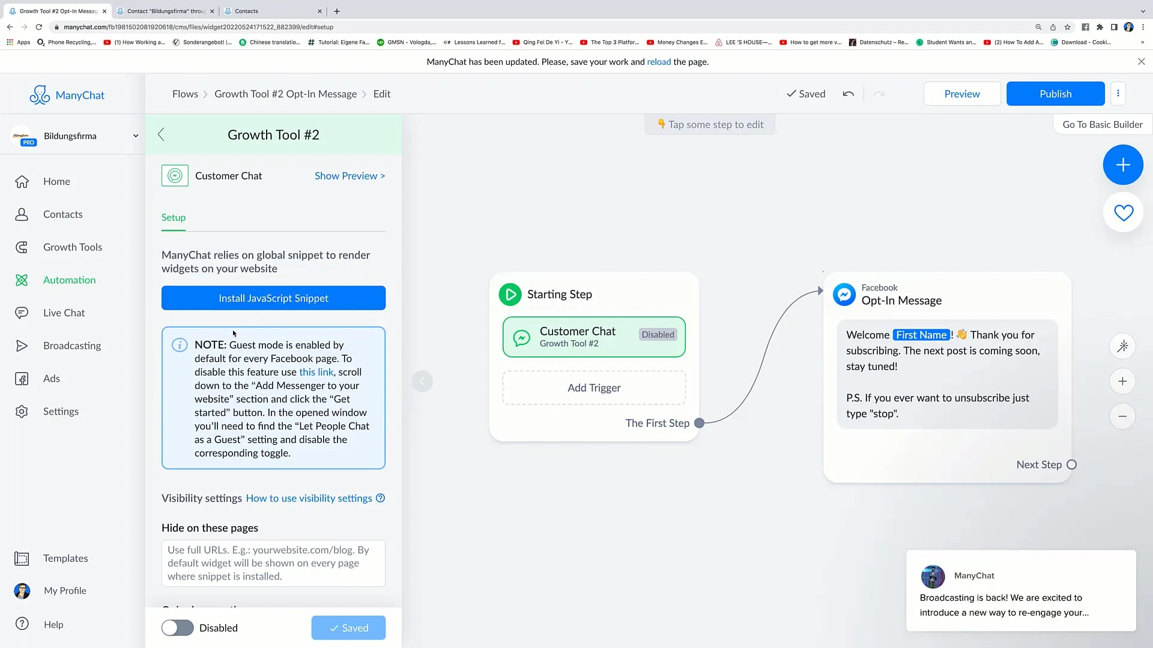
Task: Expand the Starting Step node options
Action: (510, 295)
